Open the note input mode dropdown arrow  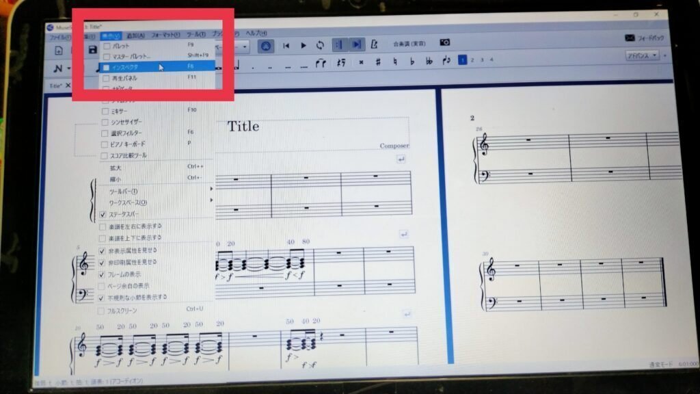[x=69, y=69]
